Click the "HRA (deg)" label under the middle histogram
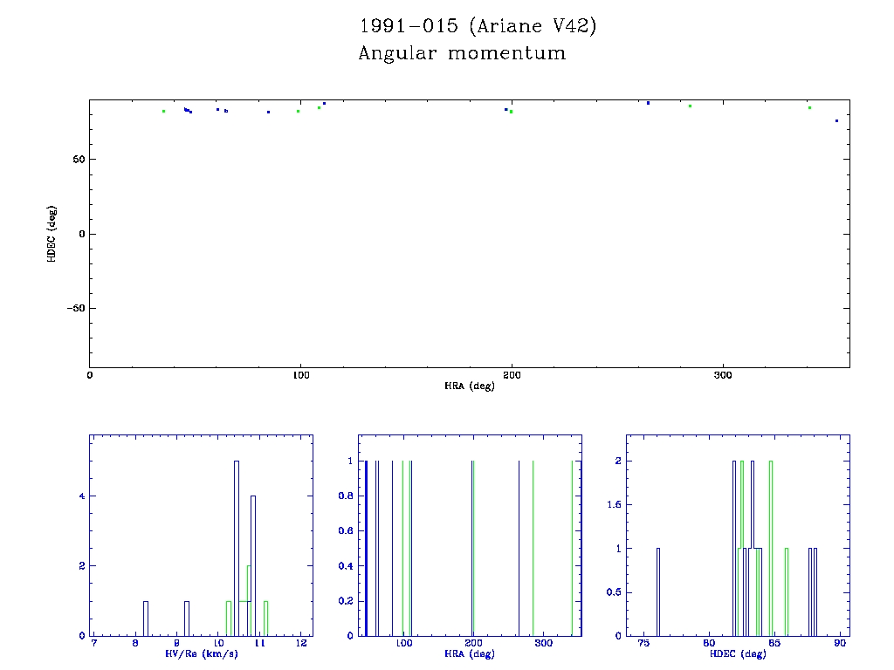 (469, 653)
